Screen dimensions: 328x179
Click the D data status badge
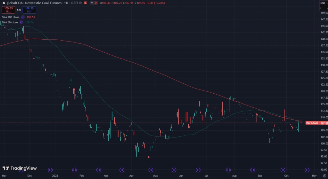(x=95, y=3)
